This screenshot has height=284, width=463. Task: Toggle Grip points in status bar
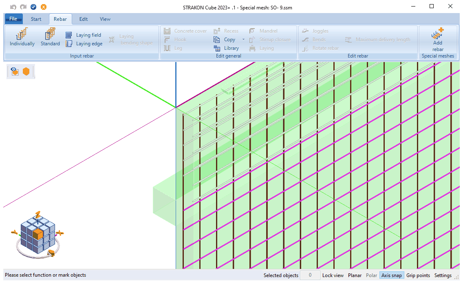418,275
